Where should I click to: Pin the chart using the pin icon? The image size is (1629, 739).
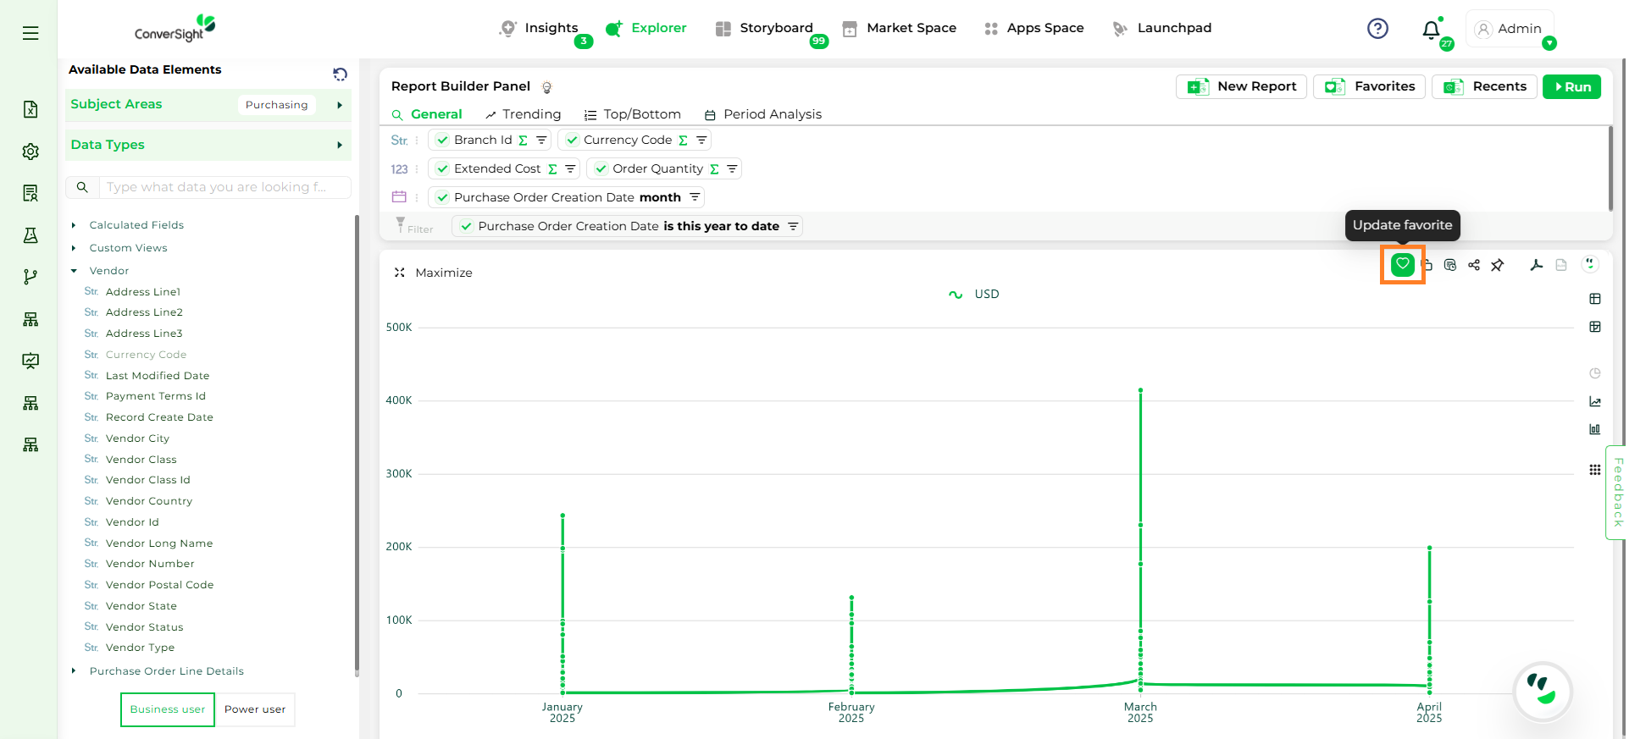pyautogui.click(x=1498, y=265)
